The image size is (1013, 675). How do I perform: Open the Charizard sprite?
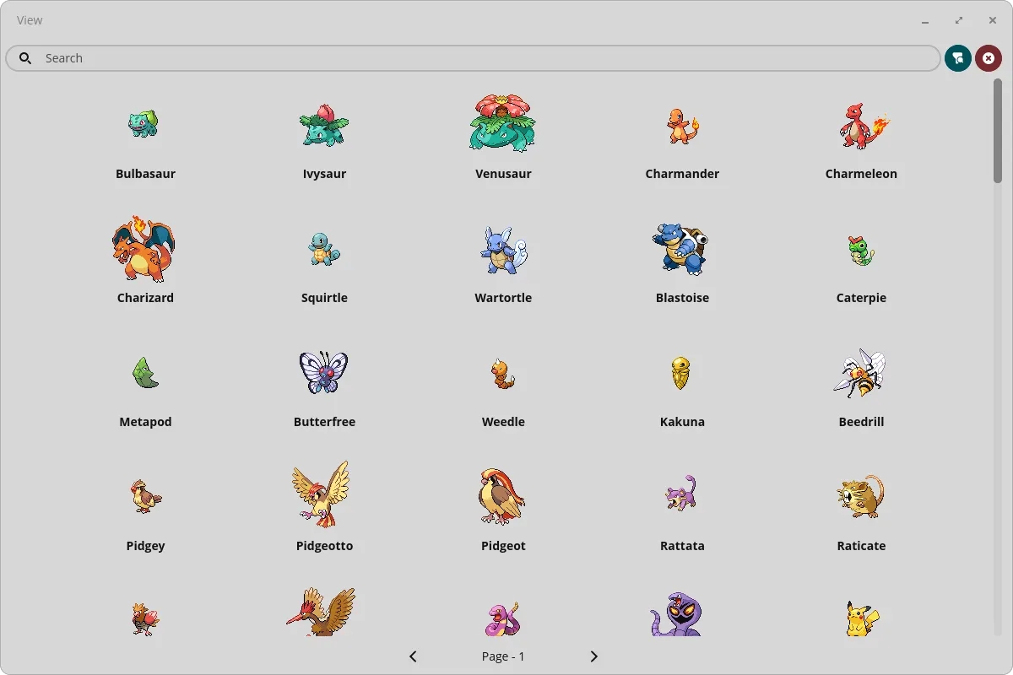[144, 248]
